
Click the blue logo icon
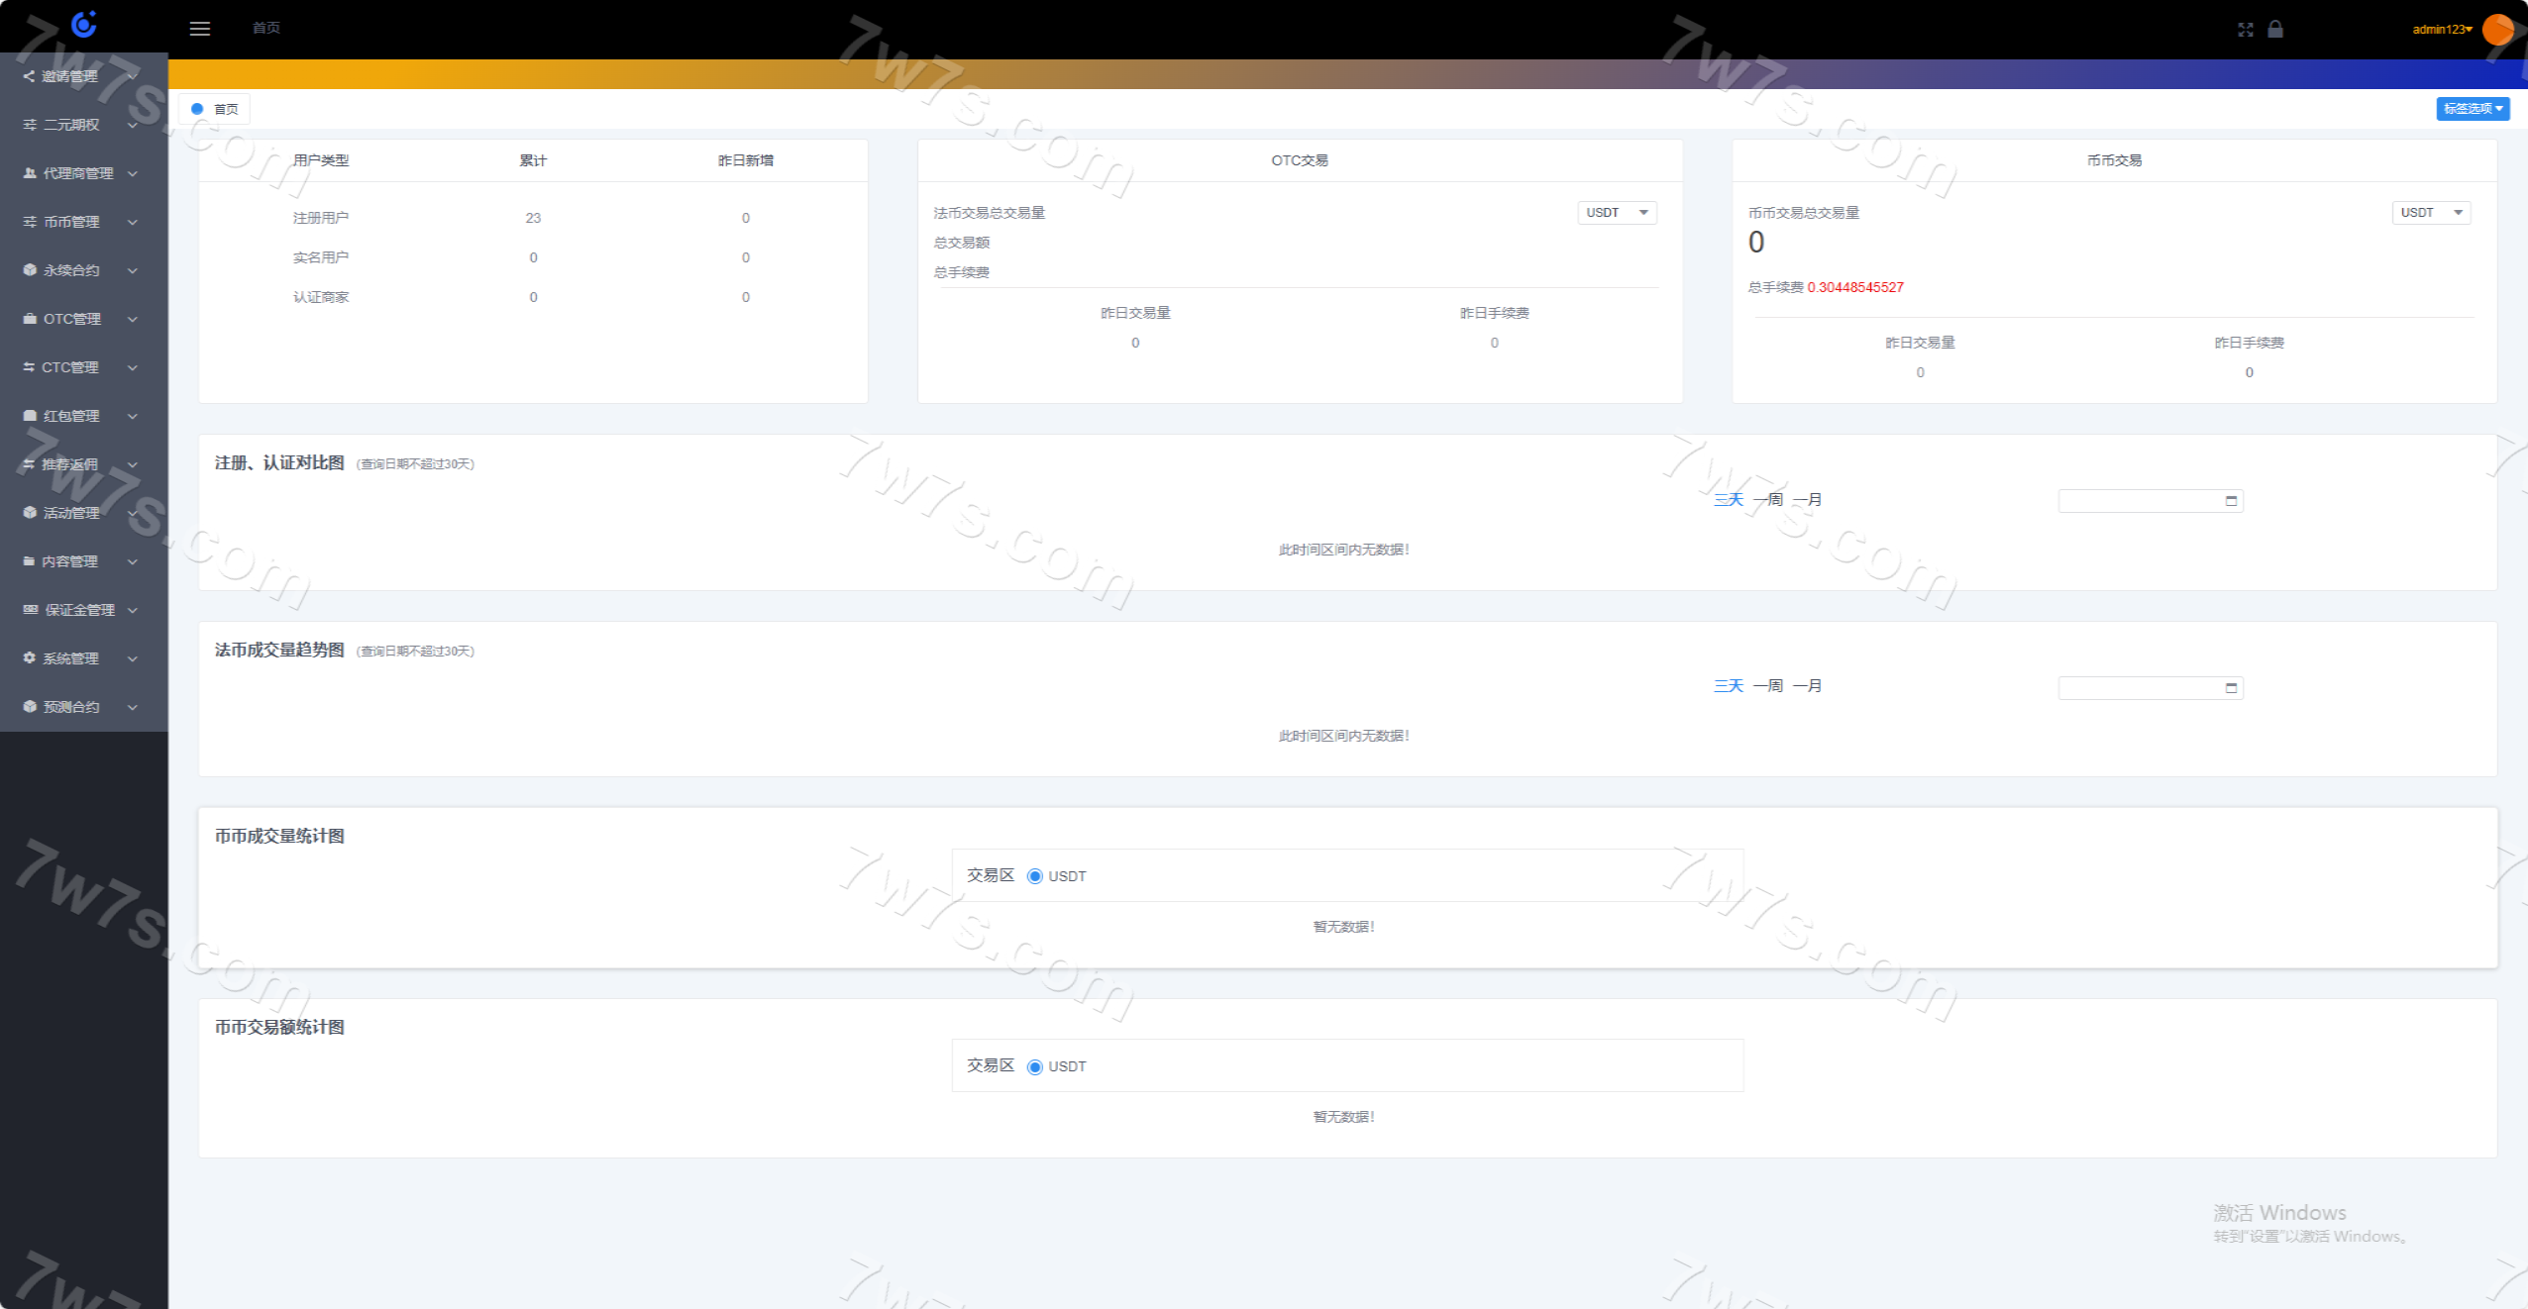(x=84, y=24)
